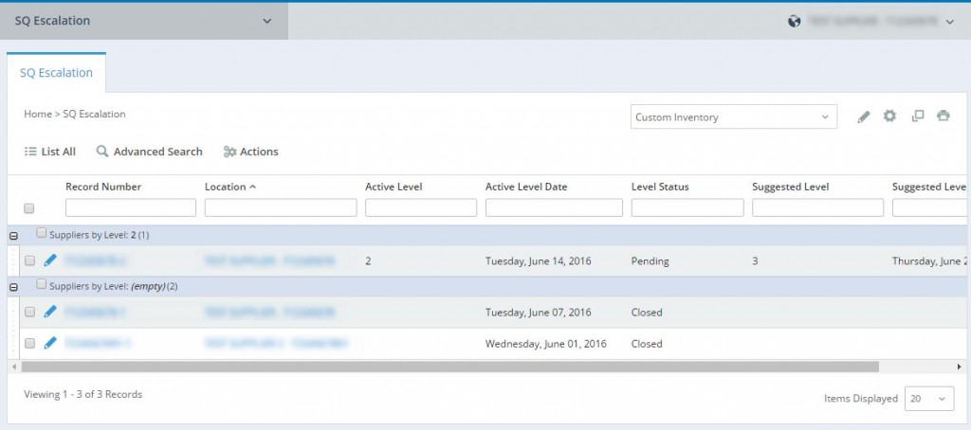Open the Advanced Search text label
Image resolution: width=971 pixels, height=430 pixels.
158,152
